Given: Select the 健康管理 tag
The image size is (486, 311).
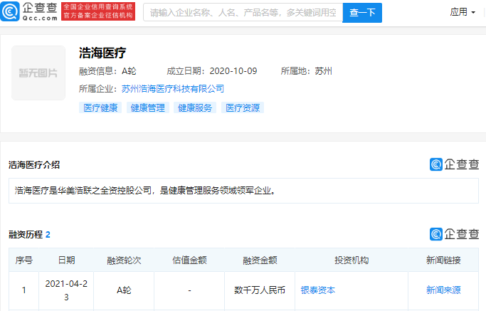Looking at the screenshot, I should point(148,108).
